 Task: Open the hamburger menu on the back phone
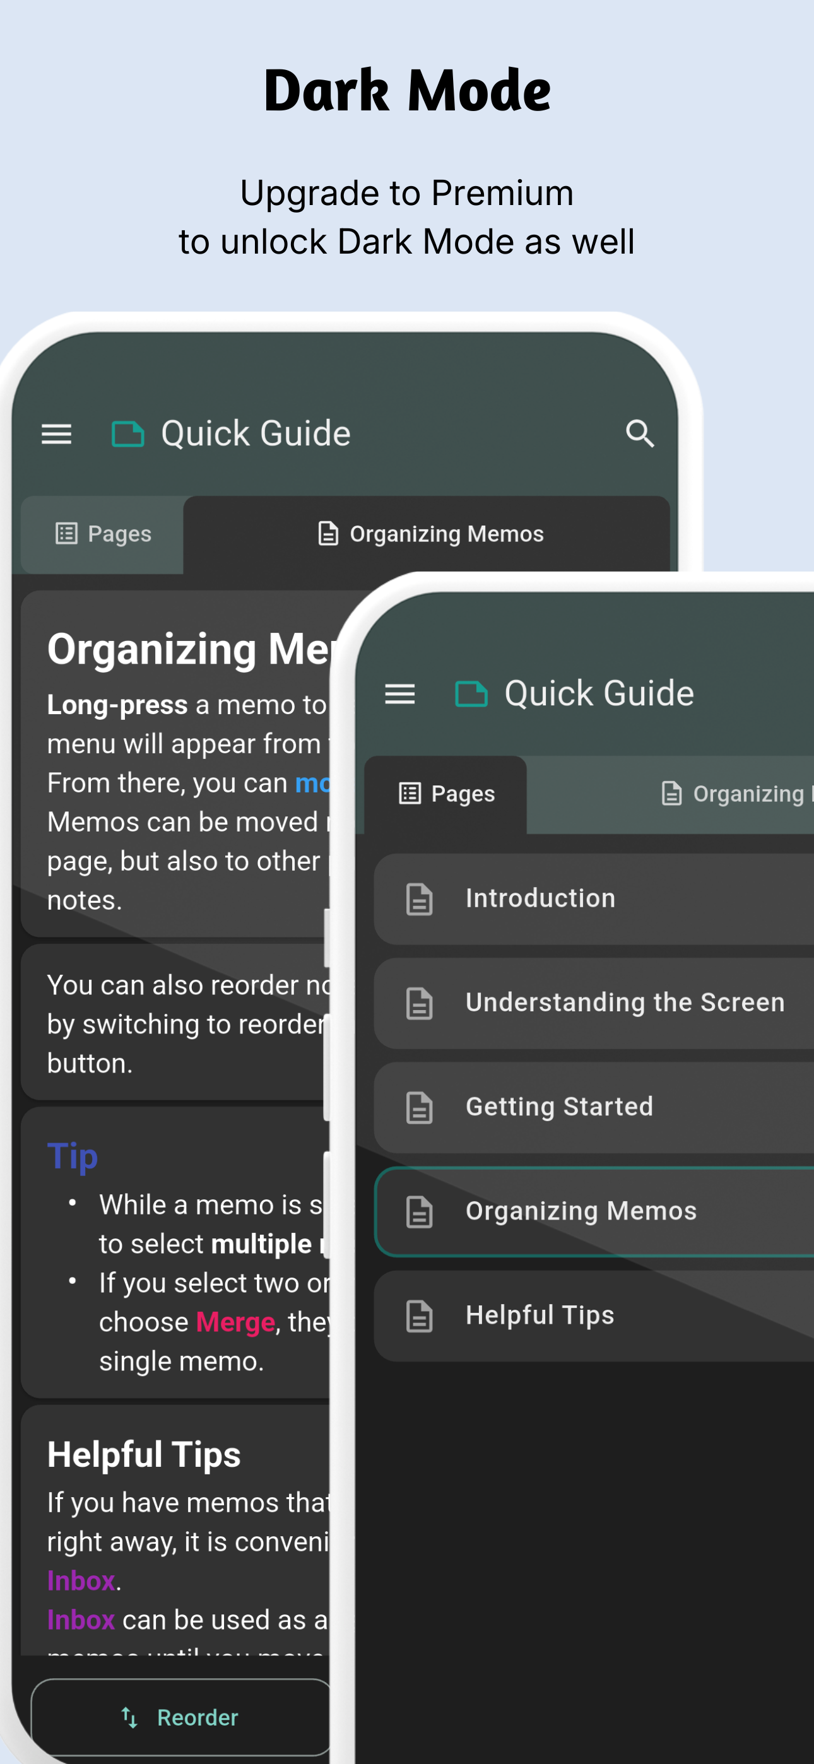pos(56,434)
